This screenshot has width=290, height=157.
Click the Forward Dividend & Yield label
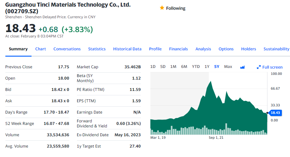(x=92, y=124)
